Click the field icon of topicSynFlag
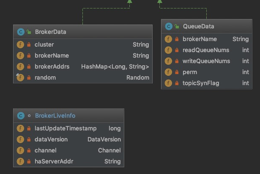The width and height of the screenshot is (260, 174). [x=168, y=83]
